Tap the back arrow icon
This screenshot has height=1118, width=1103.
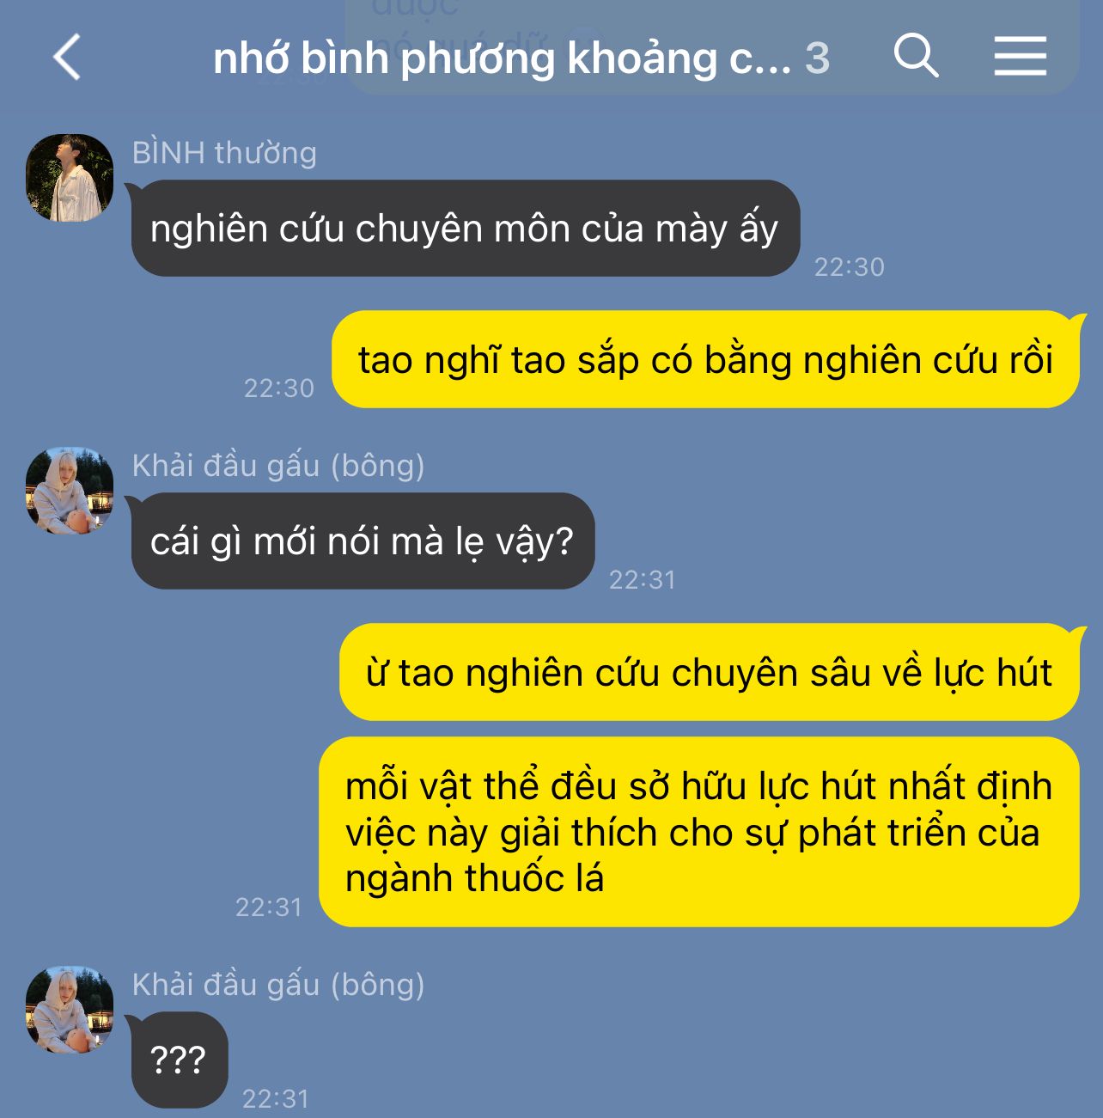[67, 57]
